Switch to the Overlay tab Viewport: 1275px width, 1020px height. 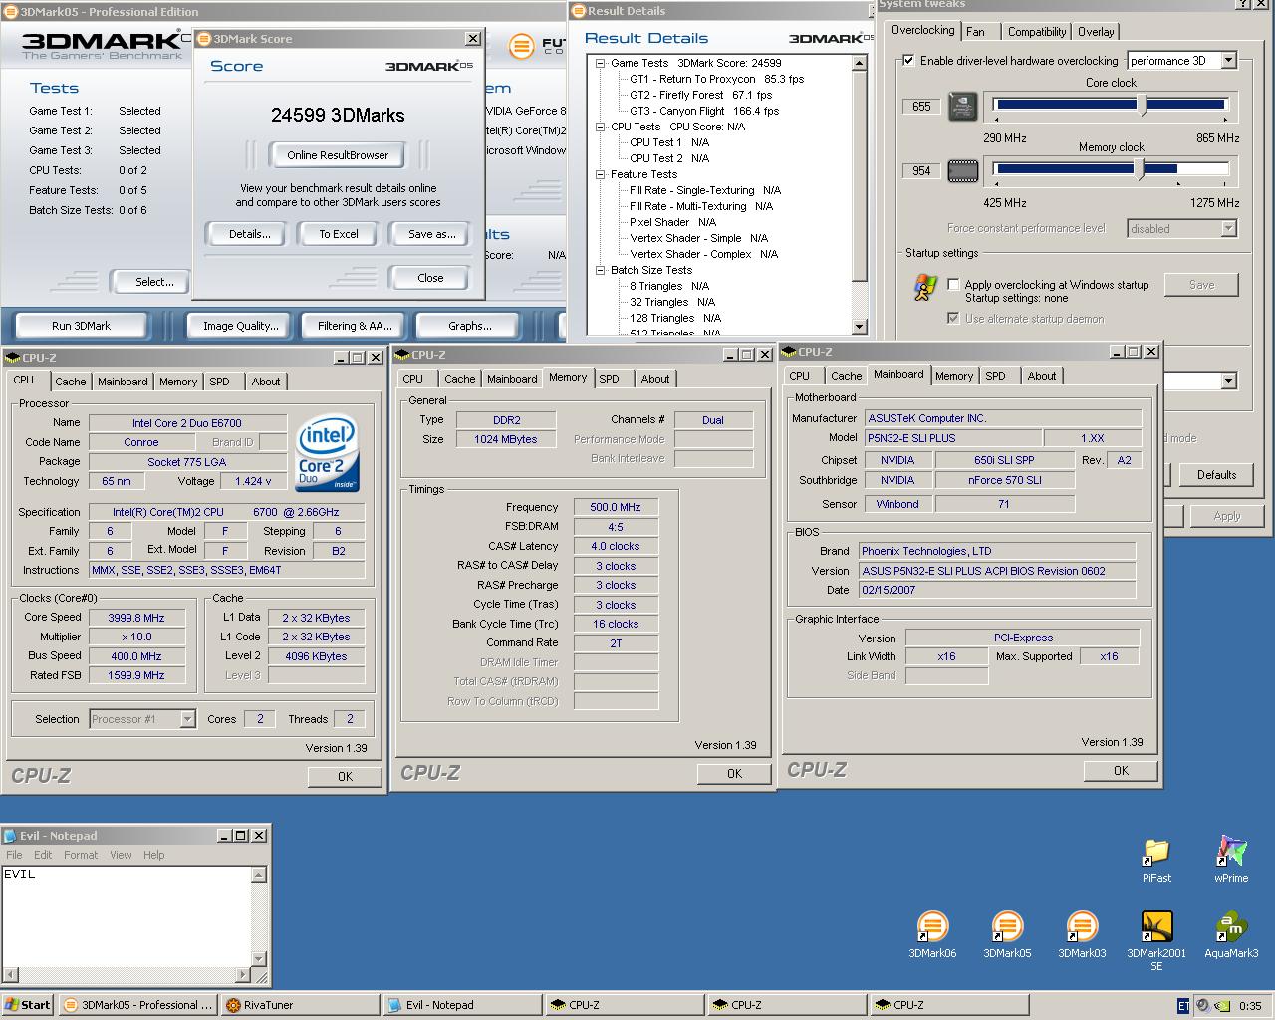pyautogui.click(x=1096, y=32)
